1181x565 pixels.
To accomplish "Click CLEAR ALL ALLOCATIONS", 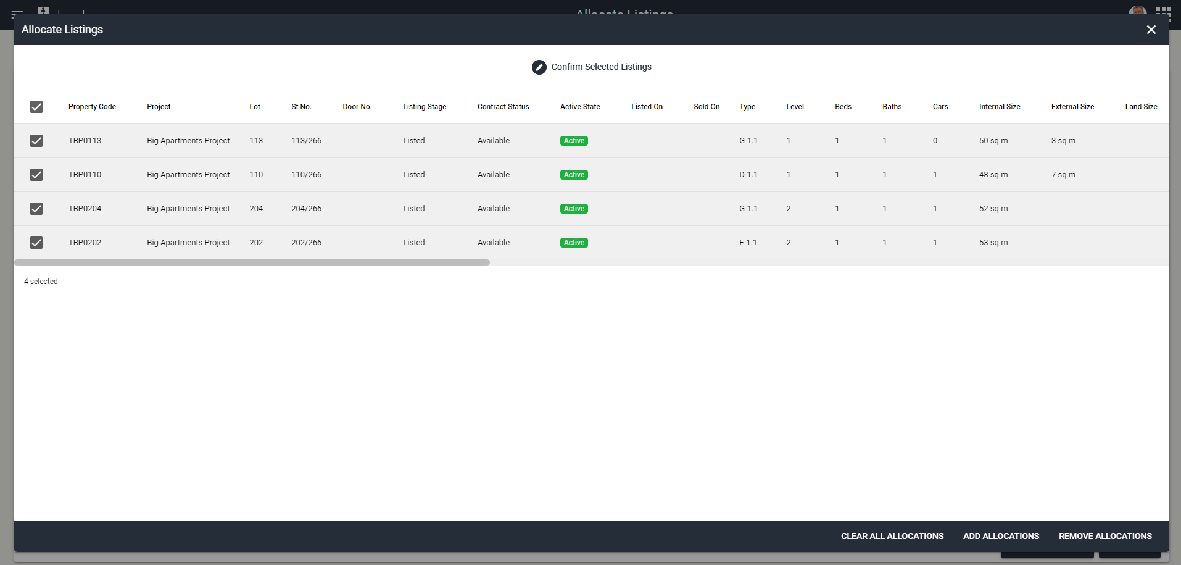I will pyautogui.click(x=892, y=536).
